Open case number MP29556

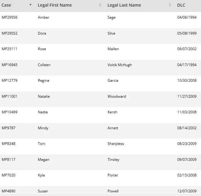click(10, 17)
